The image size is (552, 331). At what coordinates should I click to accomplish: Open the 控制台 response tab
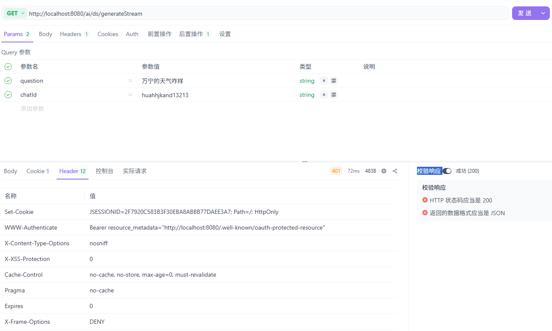(104, 171)
